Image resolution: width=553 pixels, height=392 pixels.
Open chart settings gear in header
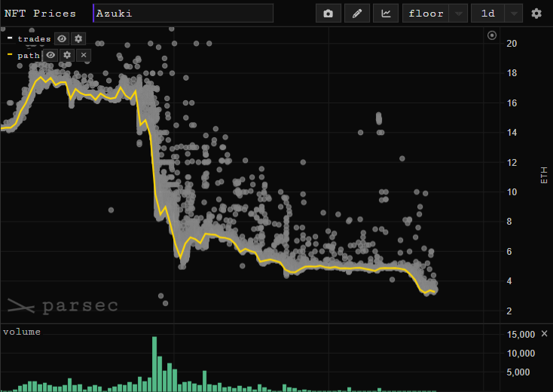coord(536,14)
